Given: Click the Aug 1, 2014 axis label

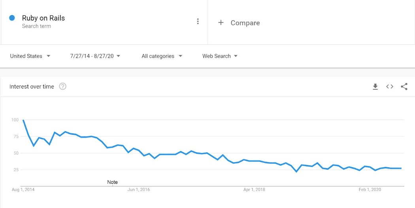Looking at the screenshot, I should pyautogui.click(x=23, y=190).
